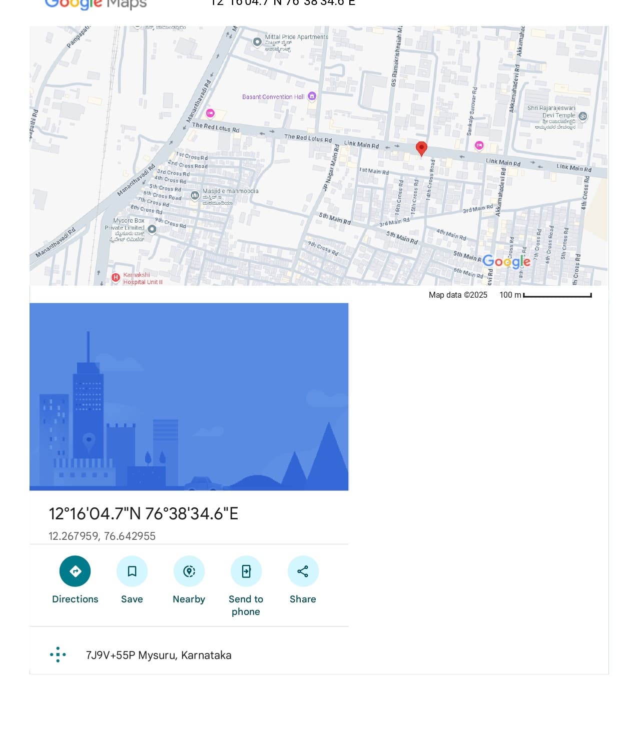The height and width of the screenshot is (746, 638).
Task: Click the Directions icon button
Action: 75,571
